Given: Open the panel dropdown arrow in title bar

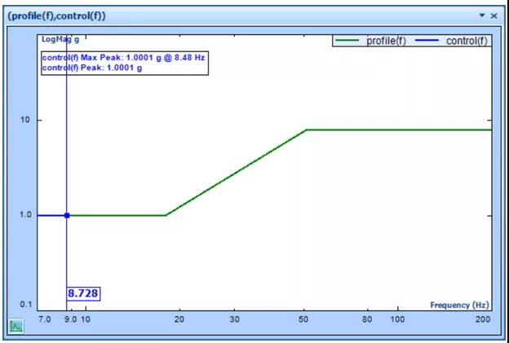Looking at the screenshot, I should [x=482, y=15].
